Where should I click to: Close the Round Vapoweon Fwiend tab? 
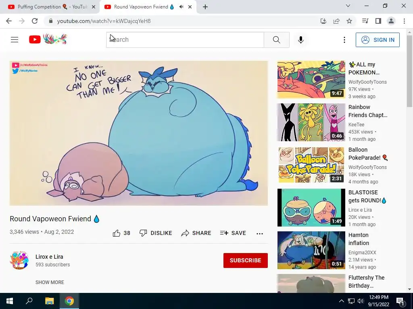[190, 7]
